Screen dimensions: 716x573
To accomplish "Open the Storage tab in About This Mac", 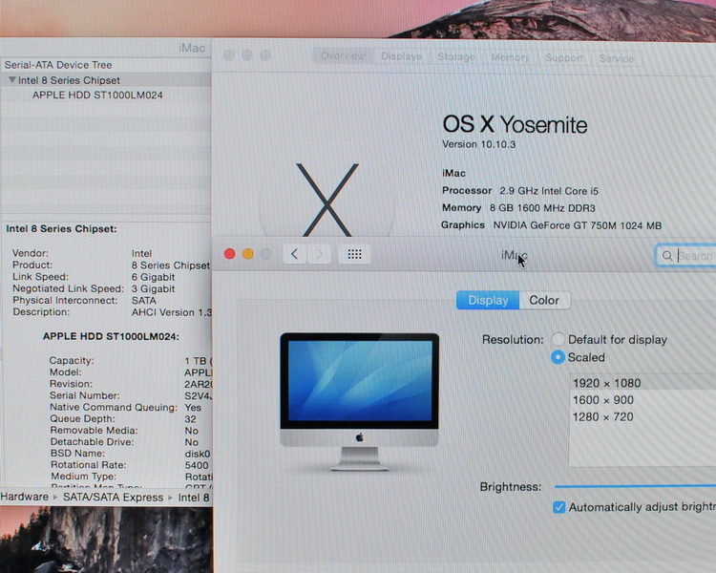I will point(456,57).
